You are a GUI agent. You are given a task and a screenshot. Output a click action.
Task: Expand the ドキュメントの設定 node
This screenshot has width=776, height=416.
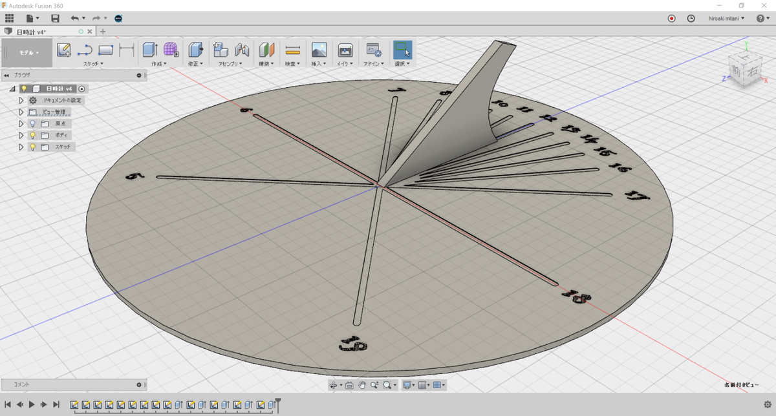(x=21, y=100)
